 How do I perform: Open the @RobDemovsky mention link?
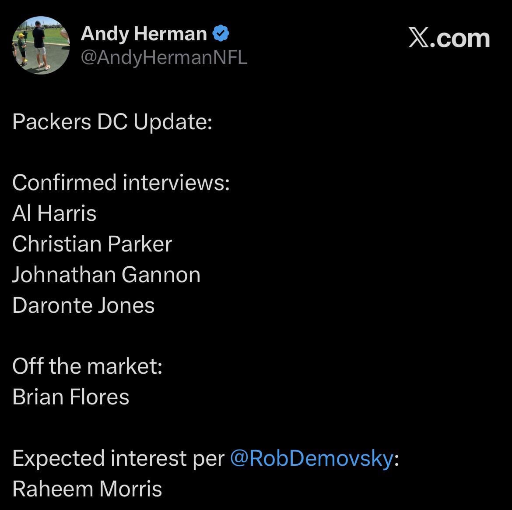click(x=311, y=459)
